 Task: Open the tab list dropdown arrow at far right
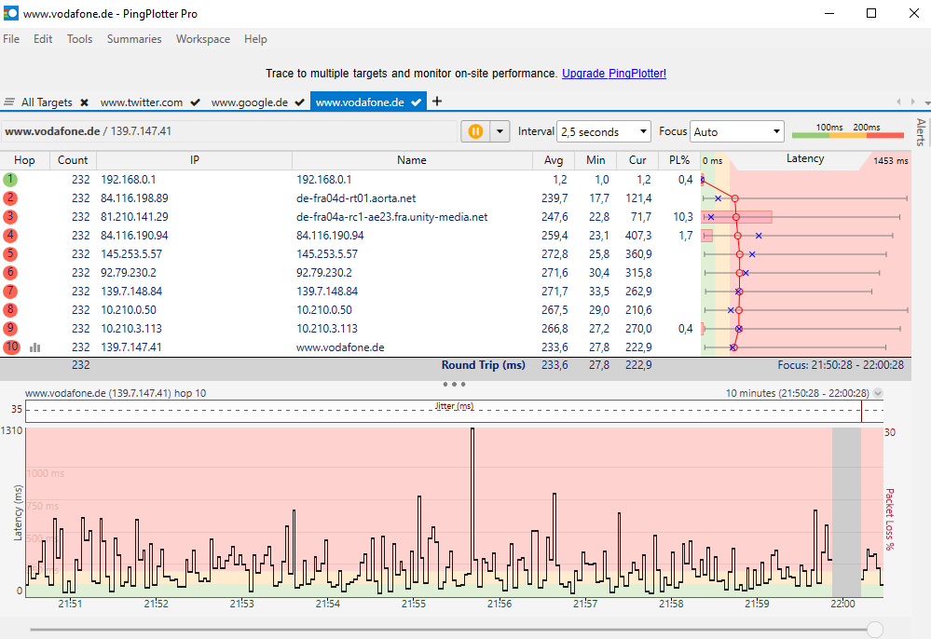point(927,102)
